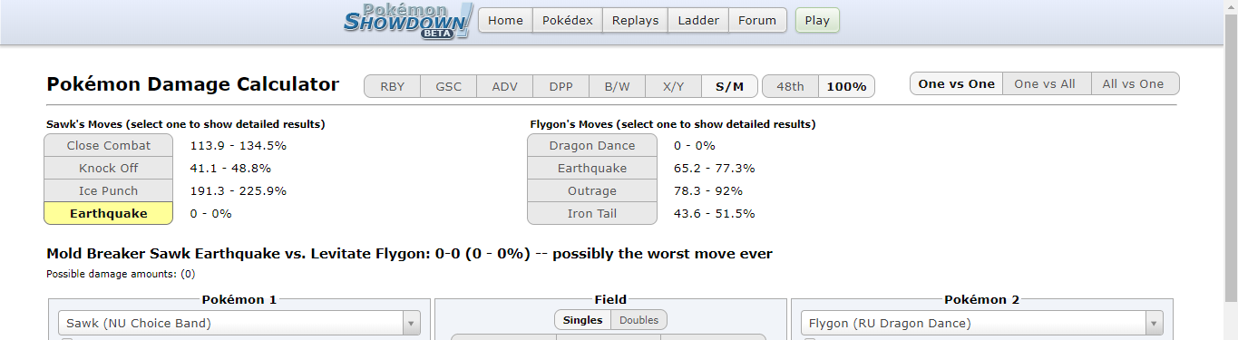Viewport: 1238px width, 340px height.
Task: Go to the Replays page
Action: click(x=635, y=21)
